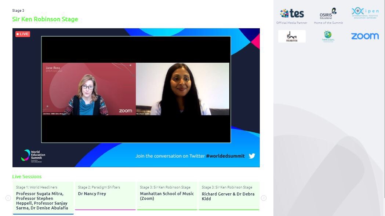Open the Isha Foundation logo
Viewport: 385px width, 216px height.
(x=292, y=36)
